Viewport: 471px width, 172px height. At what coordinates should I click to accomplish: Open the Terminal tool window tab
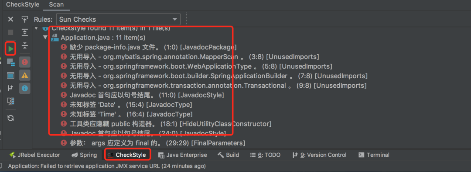(374, 155)
